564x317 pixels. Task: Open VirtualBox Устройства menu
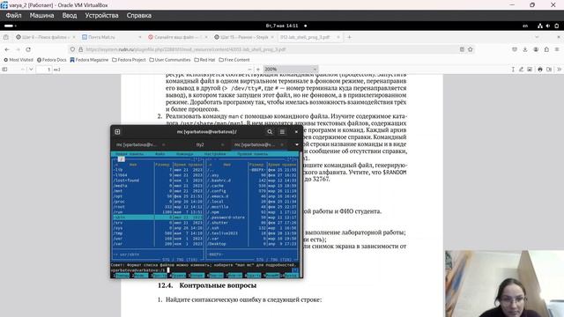tap(101, 16)
